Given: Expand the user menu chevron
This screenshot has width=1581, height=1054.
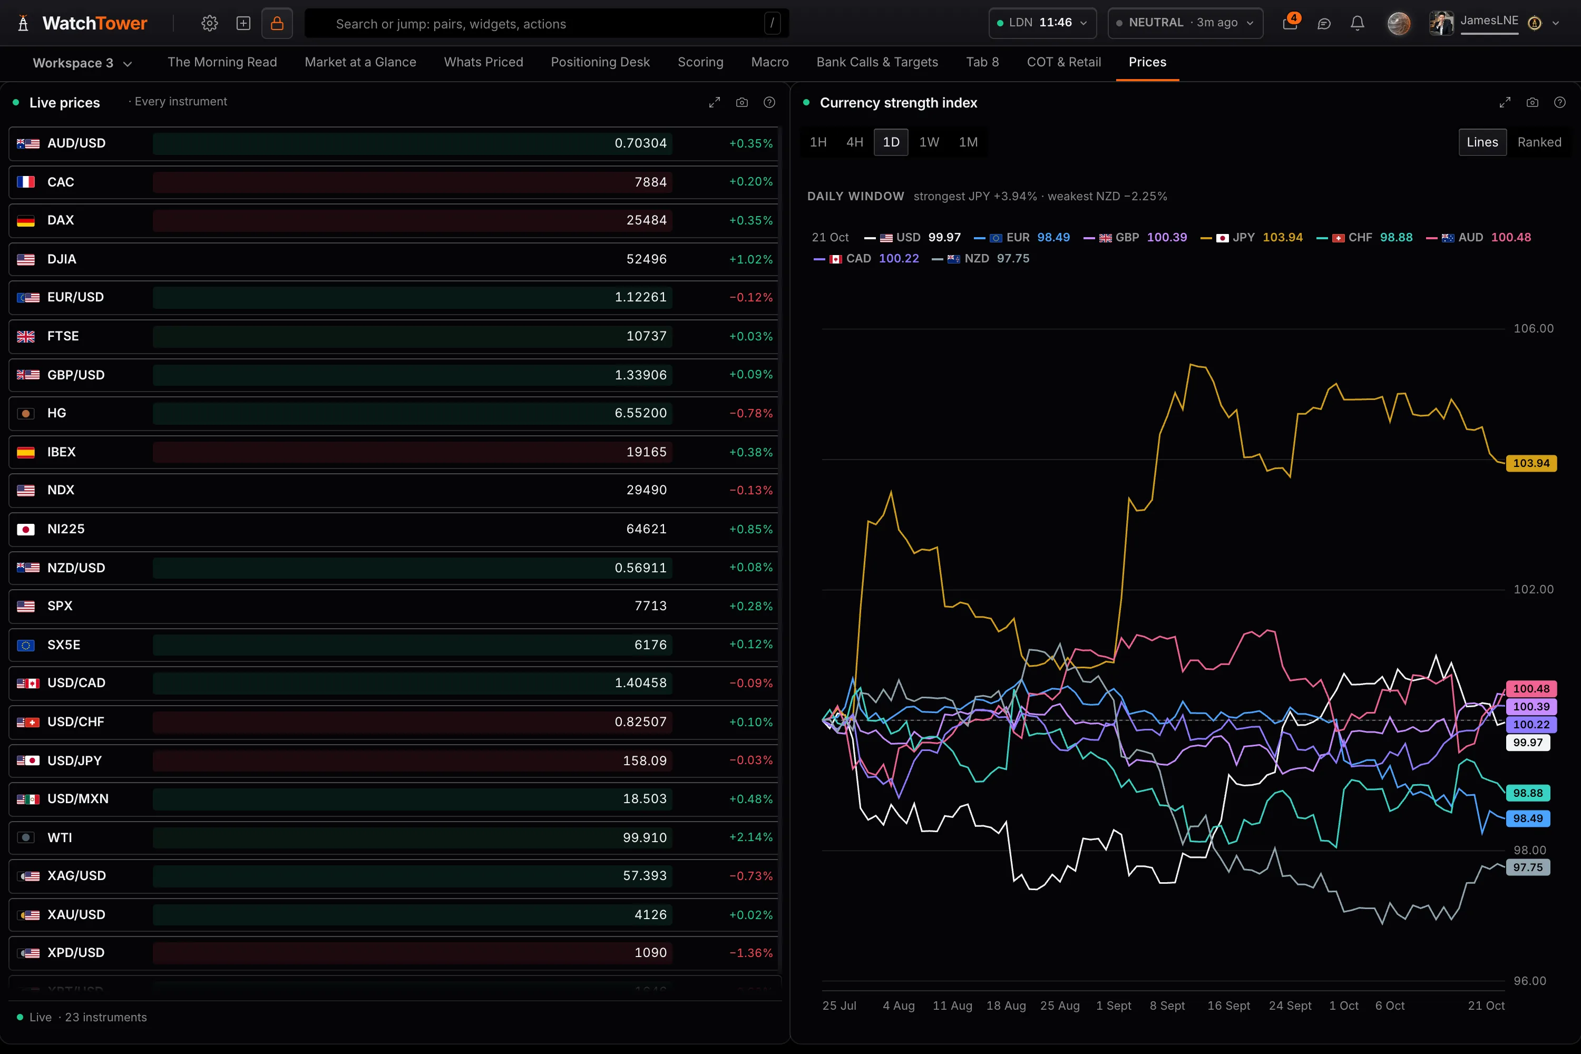Looking at the screenshot, I should (x=1556, y=24).
